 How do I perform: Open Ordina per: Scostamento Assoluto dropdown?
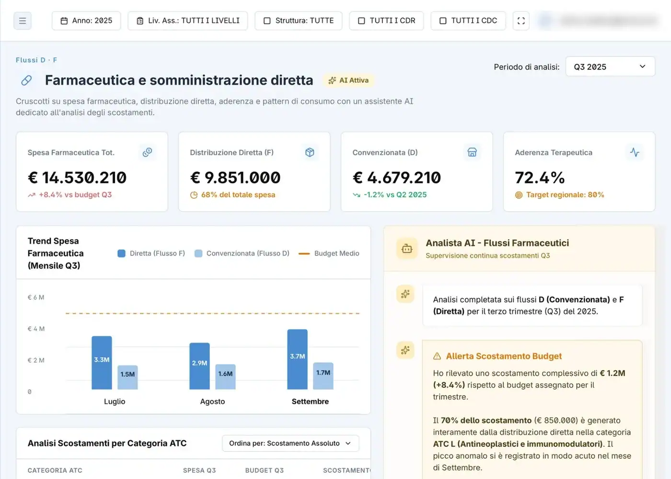tap(290, 443)
